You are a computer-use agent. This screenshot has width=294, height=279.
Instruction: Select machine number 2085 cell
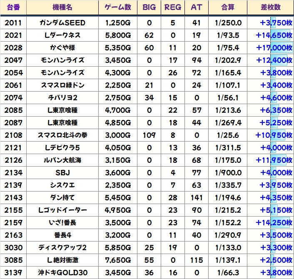pyautogui.click(x=13, y=110)
